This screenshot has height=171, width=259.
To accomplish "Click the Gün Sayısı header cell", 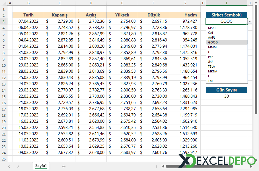I will (x=227, y=90).
